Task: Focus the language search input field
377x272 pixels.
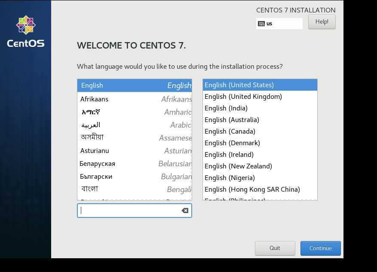Action: [135, 211]
